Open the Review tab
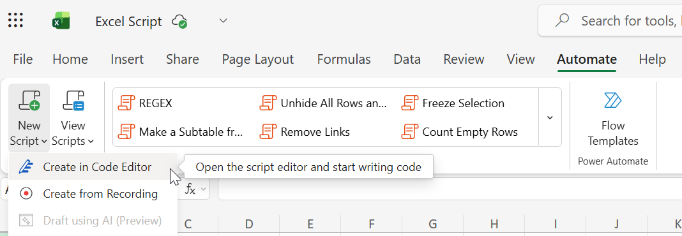 click(x=464, y=59)
